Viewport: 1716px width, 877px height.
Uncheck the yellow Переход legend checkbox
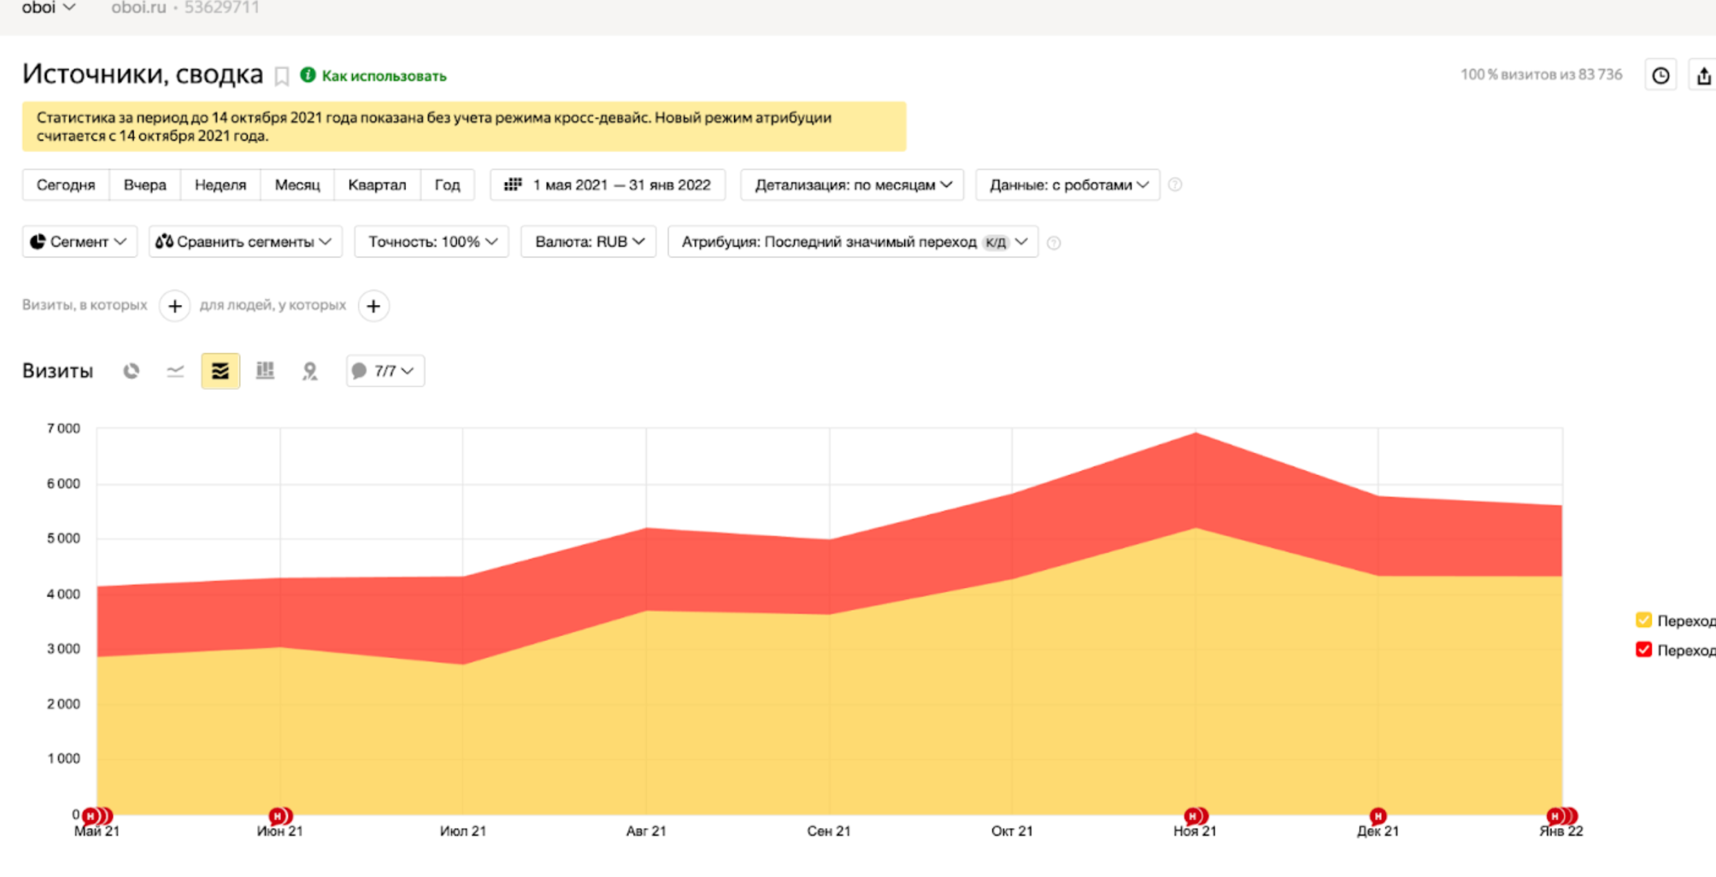pos(1644,620)
